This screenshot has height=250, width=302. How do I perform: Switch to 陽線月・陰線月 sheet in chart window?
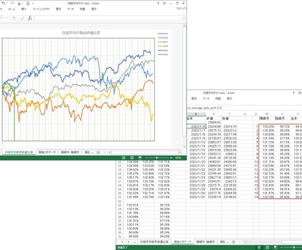[70, 152]
